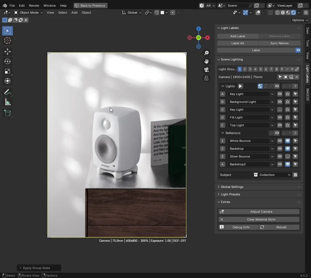The height and width of the screenshot is (278, 311).
Task: Click the Add Label button
Action: [238, 36]
